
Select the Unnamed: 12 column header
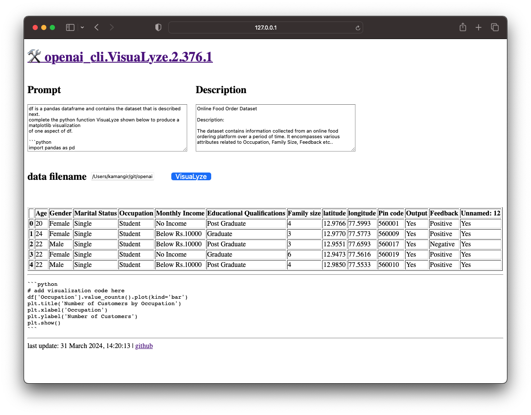[480, 213]
